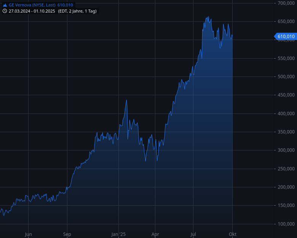Click the last price 610,010 in the header
Viewport: 297px width, 238px height.
coord(65,5)
